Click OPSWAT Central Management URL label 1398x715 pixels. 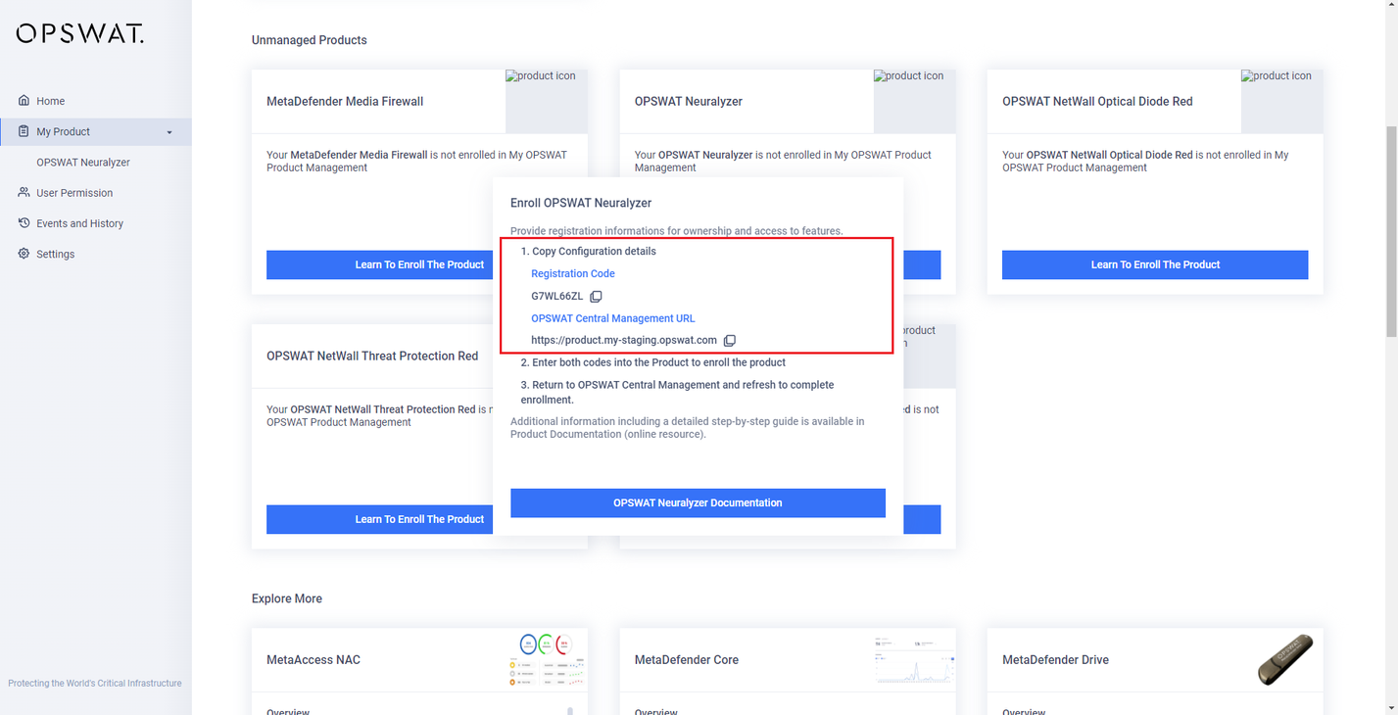pyautogui.click(x=613, y=318)
